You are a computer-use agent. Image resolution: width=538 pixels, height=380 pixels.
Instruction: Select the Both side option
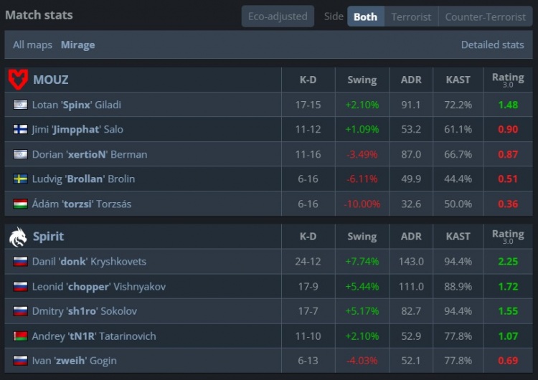(365, 16)
